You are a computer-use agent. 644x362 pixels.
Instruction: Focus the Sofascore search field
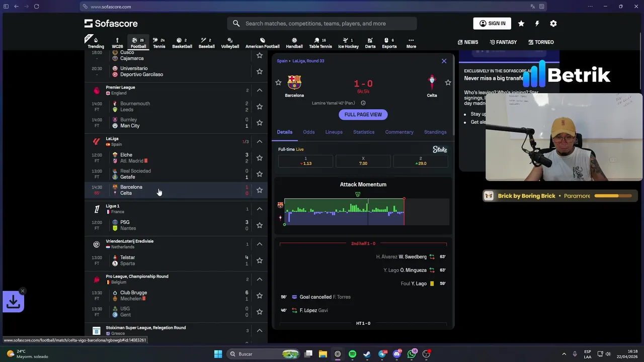point(322,24)
